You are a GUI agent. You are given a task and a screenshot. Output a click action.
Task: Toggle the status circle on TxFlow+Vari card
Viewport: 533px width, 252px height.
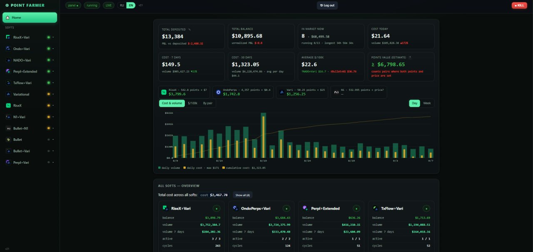click(x=426, y=208)
